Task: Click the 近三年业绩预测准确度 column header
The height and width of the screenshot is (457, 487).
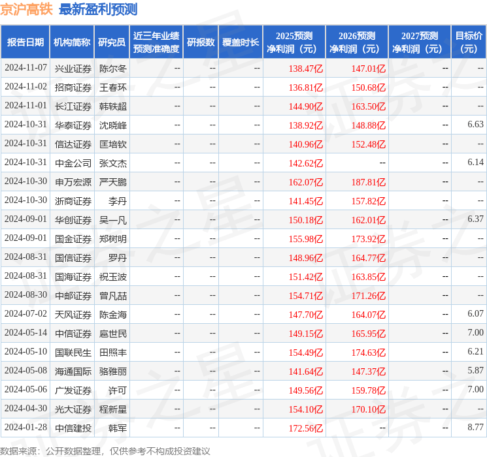Action: tap(156, 42)
